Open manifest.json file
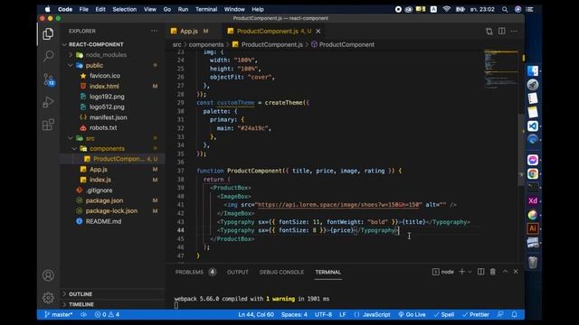 tap(112, 117)
